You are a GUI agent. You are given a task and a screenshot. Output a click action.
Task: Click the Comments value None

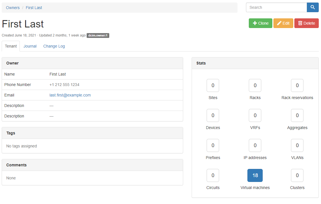pos(11,178)
